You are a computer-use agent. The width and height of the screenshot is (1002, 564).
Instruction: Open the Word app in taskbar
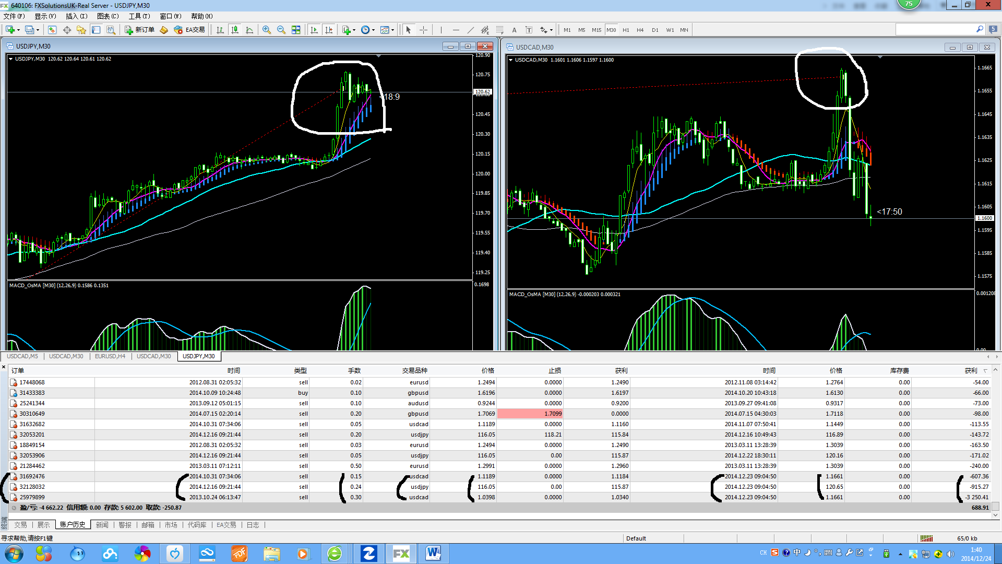click(x=433, y=553)
